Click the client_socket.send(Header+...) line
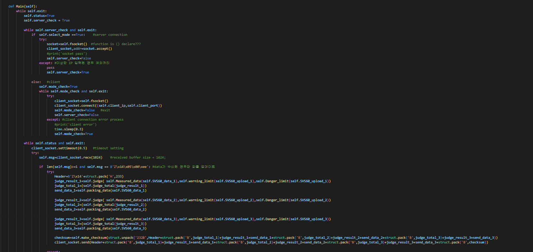The width and height of the screenshot is (533, 252). tap(271, 242)
